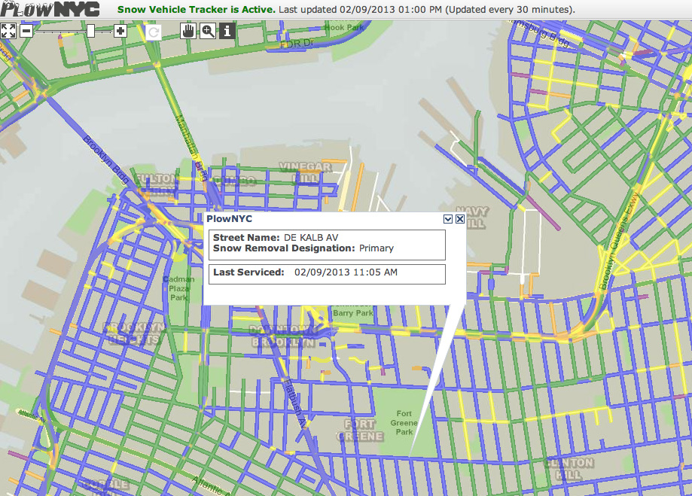692x496 pixels.
Task: Zoom out with the minus button
Action: tap(26, 31)
